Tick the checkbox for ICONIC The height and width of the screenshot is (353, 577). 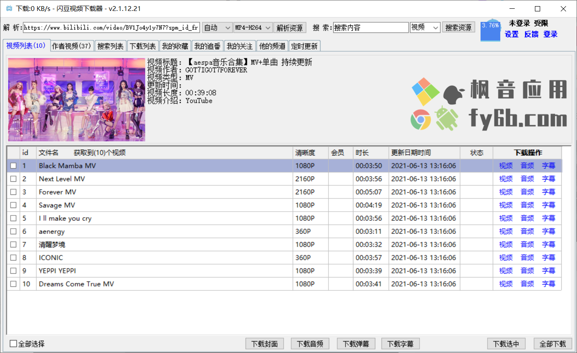point(14,258)
